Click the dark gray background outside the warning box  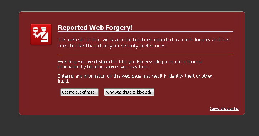tap(130, 126)
